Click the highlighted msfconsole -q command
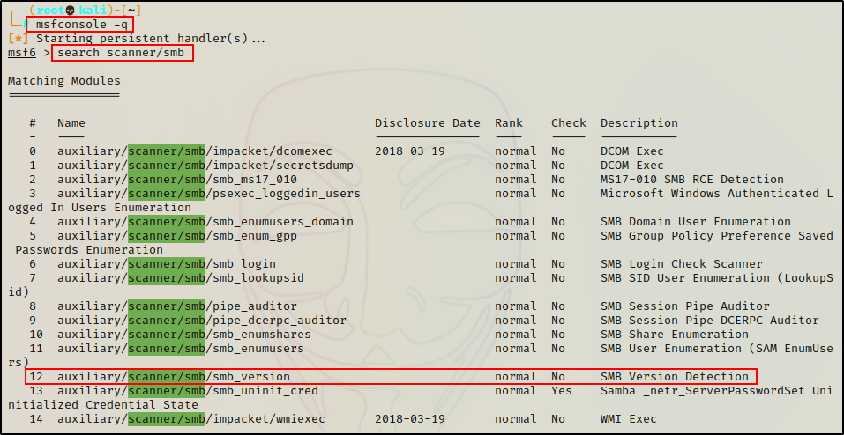Screen dimensions: 844x435 tap(80, 25)
